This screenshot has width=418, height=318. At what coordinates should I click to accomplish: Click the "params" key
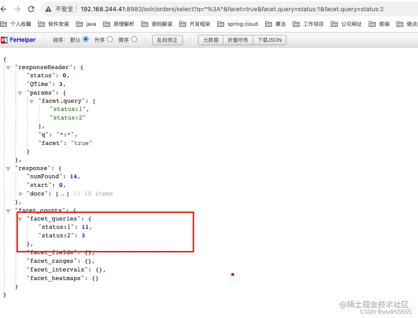[x=41, y=93]
